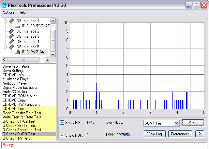Click the CD/DVD drive icon under Interface 1
This screenshot has height=149, width=209.
18,26
